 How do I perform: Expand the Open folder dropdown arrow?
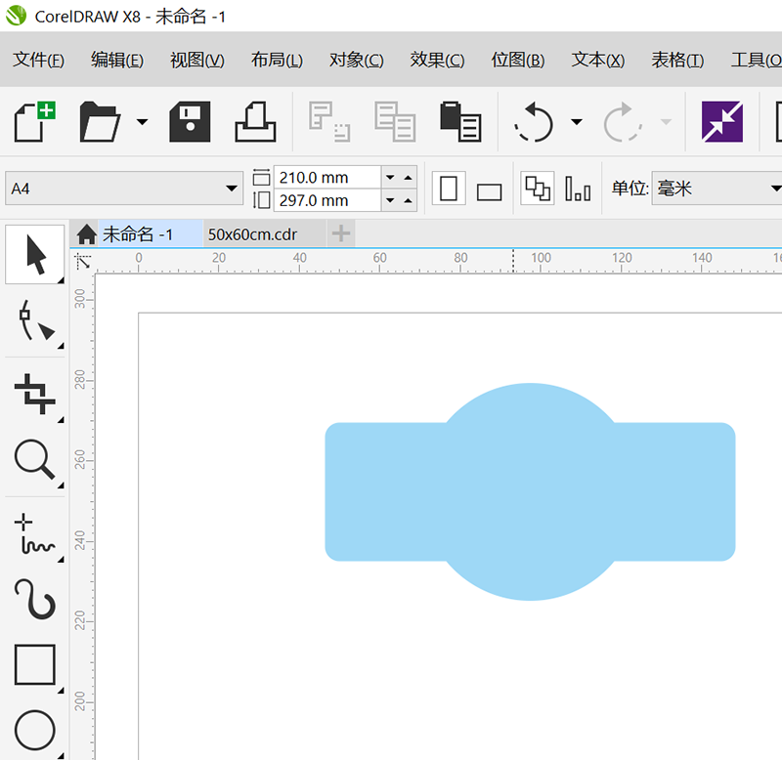[143, 122]
